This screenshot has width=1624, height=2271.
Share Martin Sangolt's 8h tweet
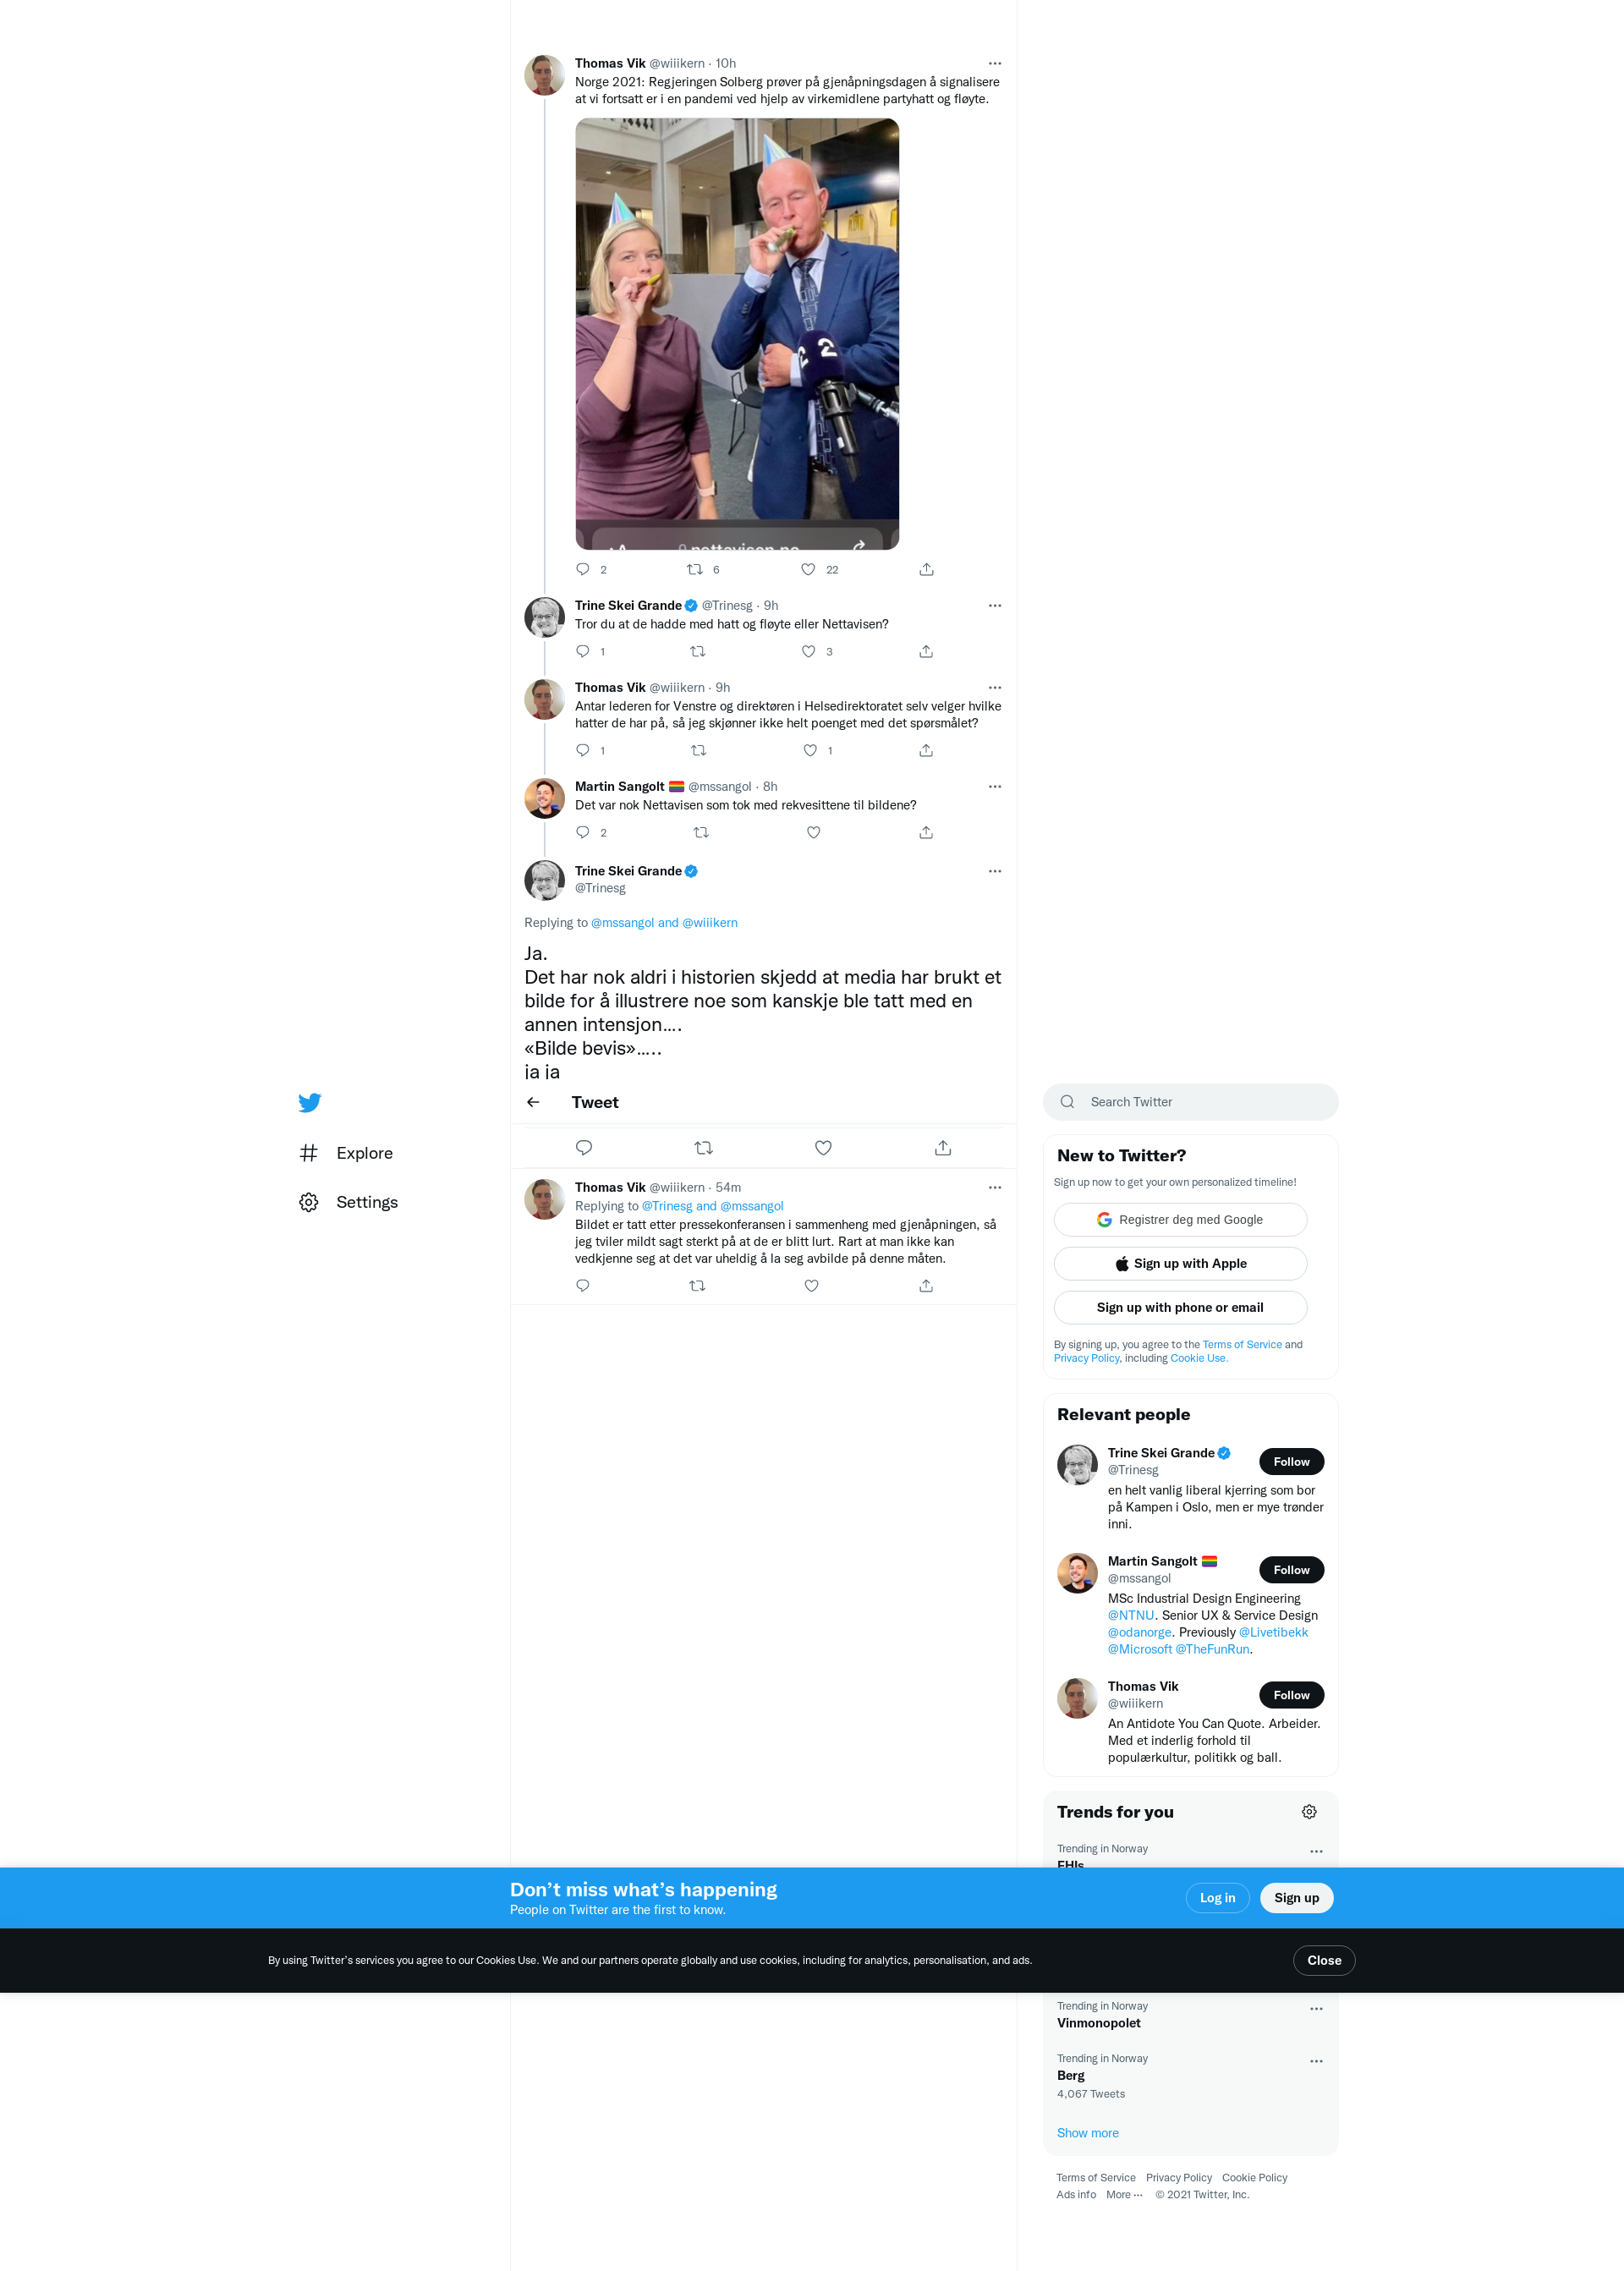926,832
